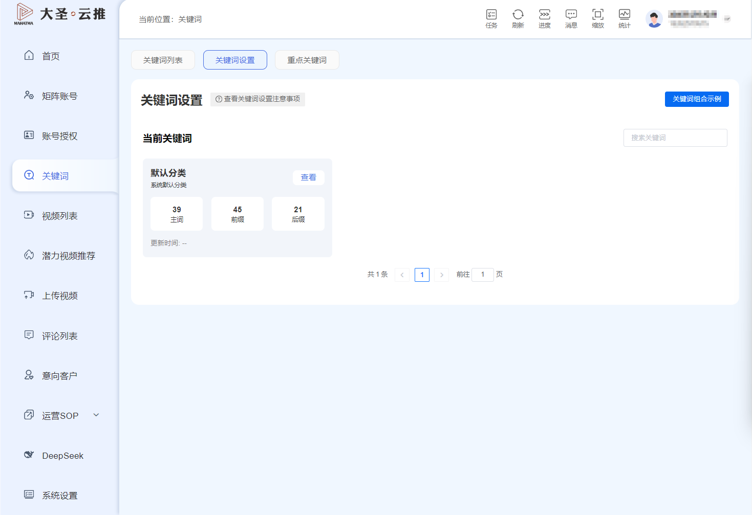
Task: Click the 39 主词 count box
Action: click(177, 214)
